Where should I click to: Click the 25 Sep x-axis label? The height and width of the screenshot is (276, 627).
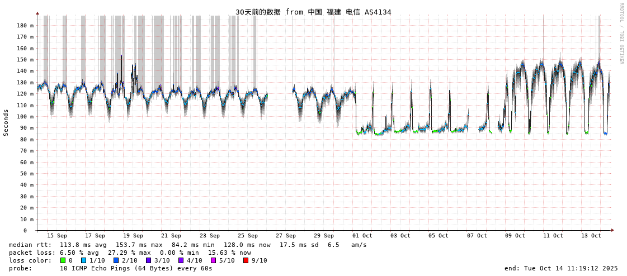(248, 236)
